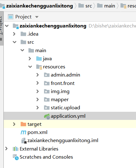
Task: Select the admin.admin folder name
Action: (x=66, y=75)
